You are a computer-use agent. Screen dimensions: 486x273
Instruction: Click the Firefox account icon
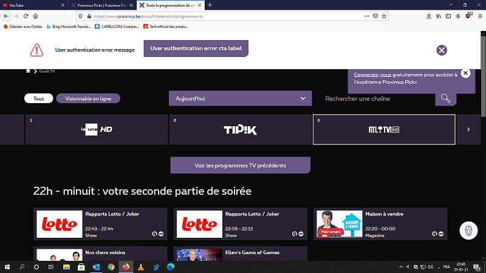click(458, 16)
